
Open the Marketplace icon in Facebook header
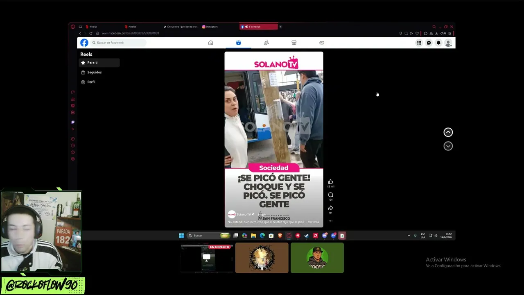[294, 43]
